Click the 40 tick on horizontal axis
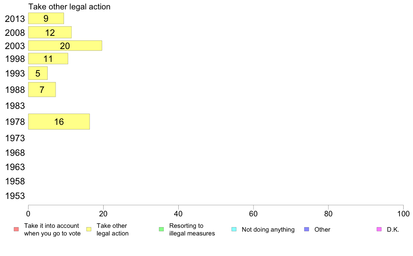This screenshot has width=413, height=256. click(178, 214)
